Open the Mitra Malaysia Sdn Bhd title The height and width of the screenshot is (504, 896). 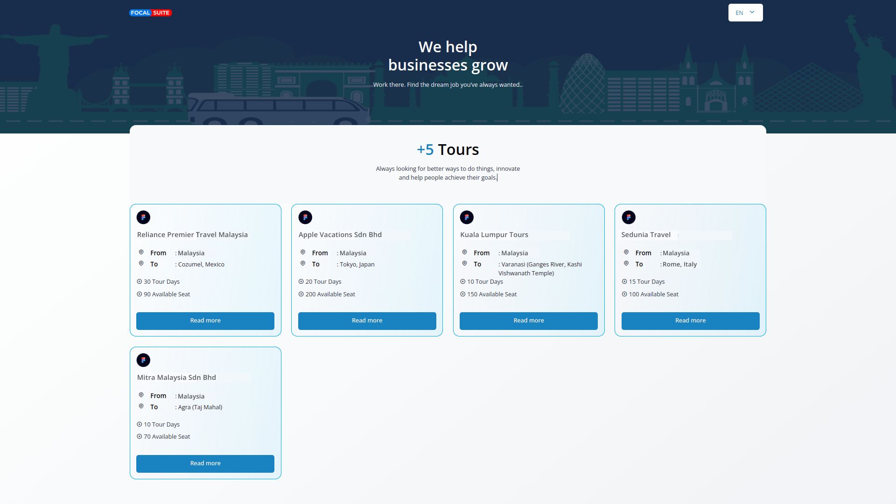(176, 378)
